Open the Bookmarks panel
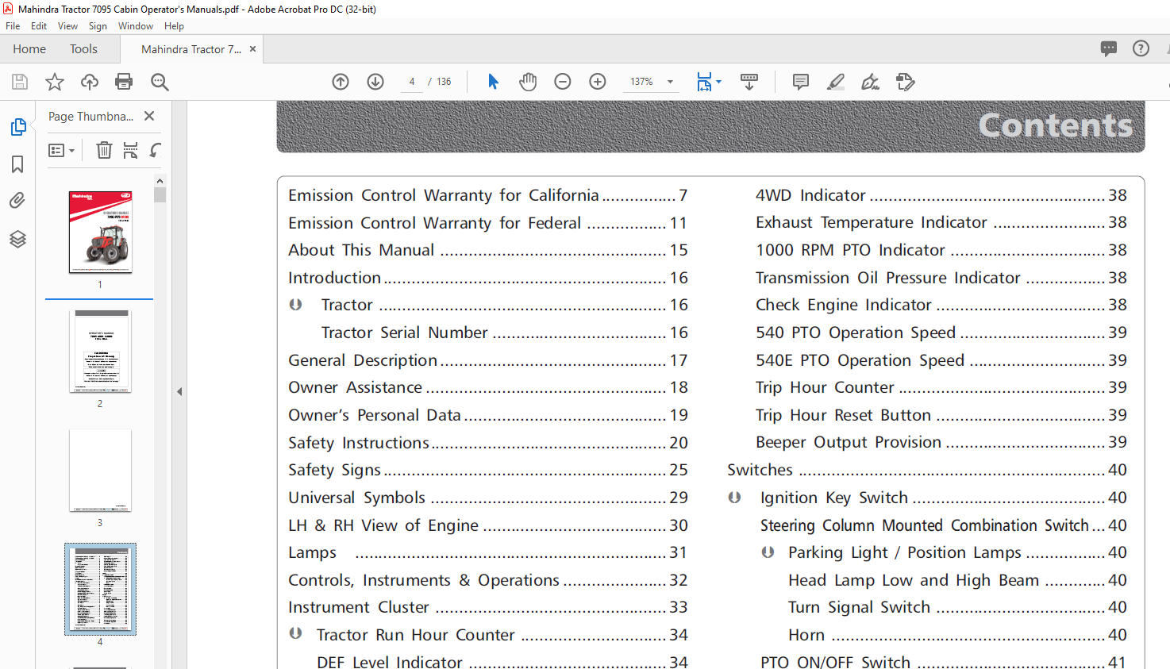The height and width of the screenshot is (669, 1170). tap(17, 164)
